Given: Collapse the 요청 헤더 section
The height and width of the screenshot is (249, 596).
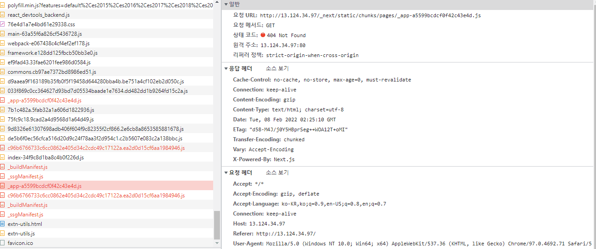Looking at the screenshot, I should [226, 172].
